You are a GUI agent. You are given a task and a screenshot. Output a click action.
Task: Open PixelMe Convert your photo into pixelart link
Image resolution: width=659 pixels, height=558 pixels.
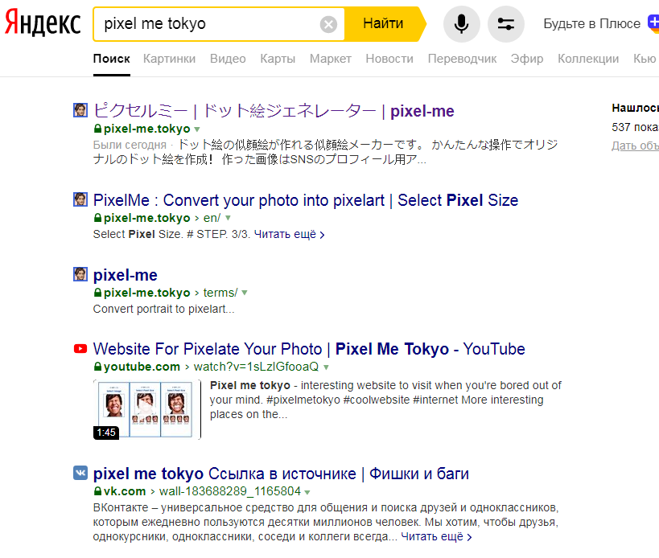pyautogui.click(x=305, y=200)
